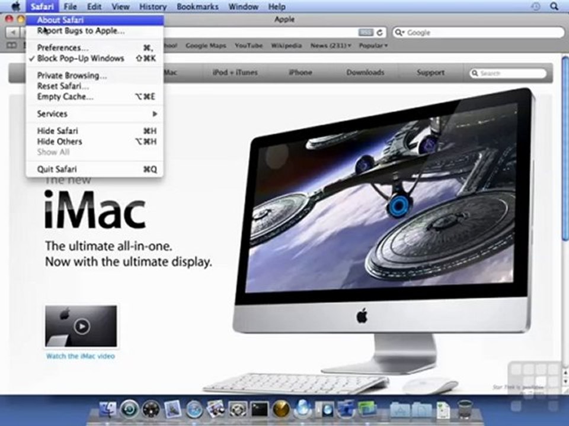Open Preferences from Safari menu

pos(94,47)
